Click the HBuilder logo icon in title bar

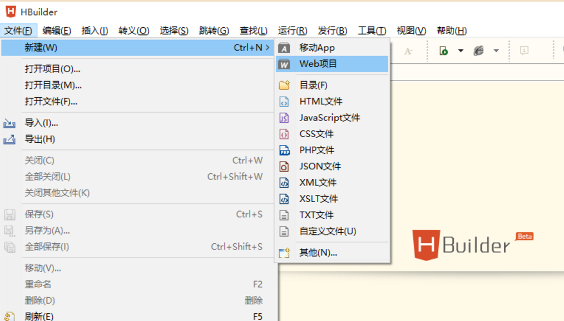coord(11,12)
